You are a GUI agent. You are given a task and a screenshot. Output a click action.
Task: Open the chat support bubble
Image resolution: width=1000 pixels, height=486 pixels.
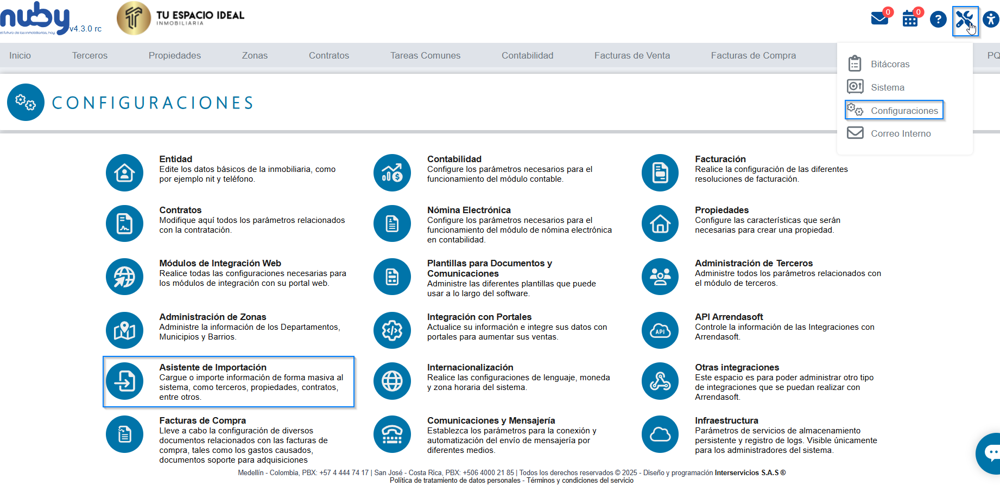pos(991,452)
